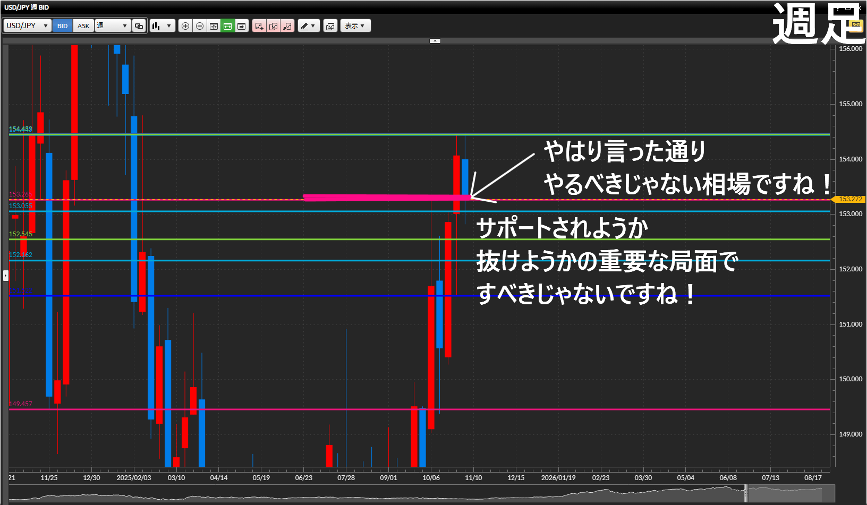Open the pencil drawing tools menu
Viewport: 867px width, 505px height.
tap(308, 26)
